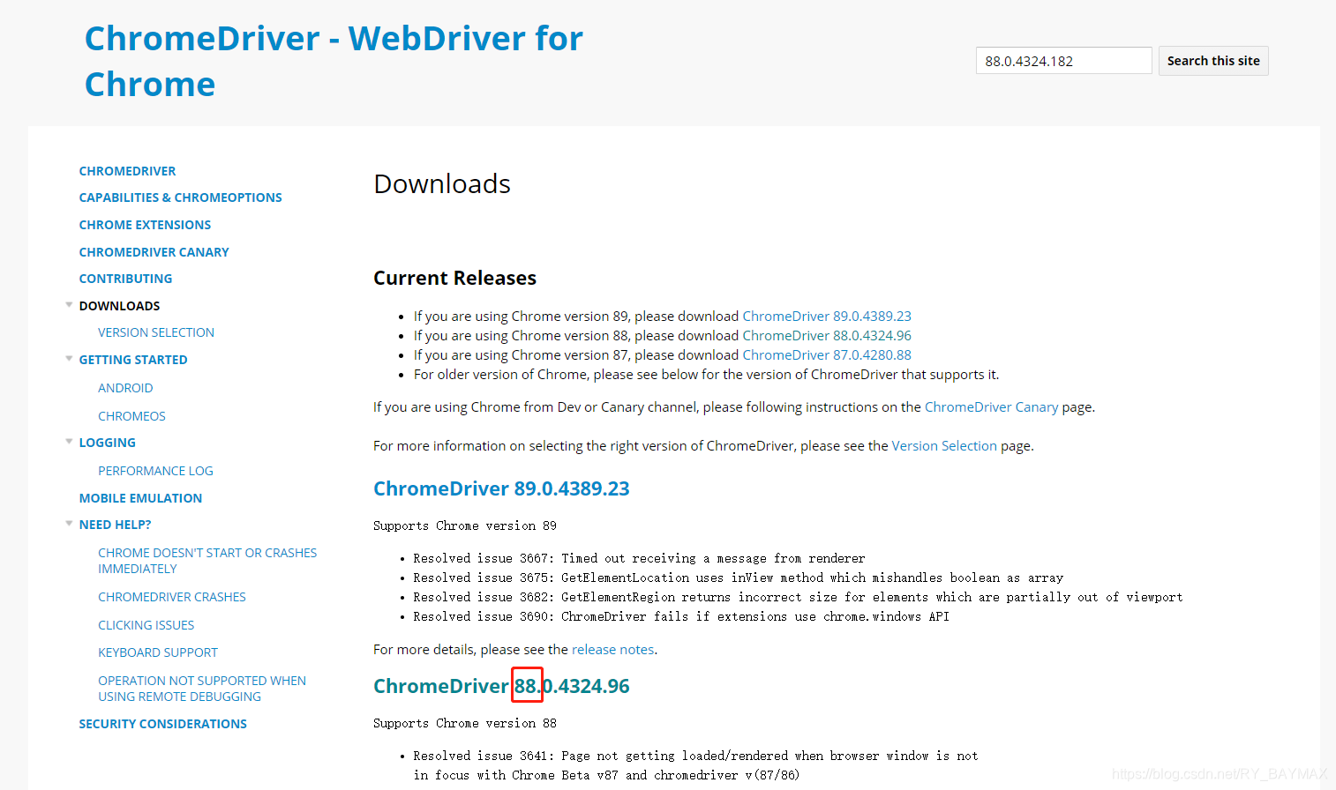Screen dimensions: 1336x790
Task: Select VERSION SELECTION under DOWNLOADS
Action: [x=156, y=332]
